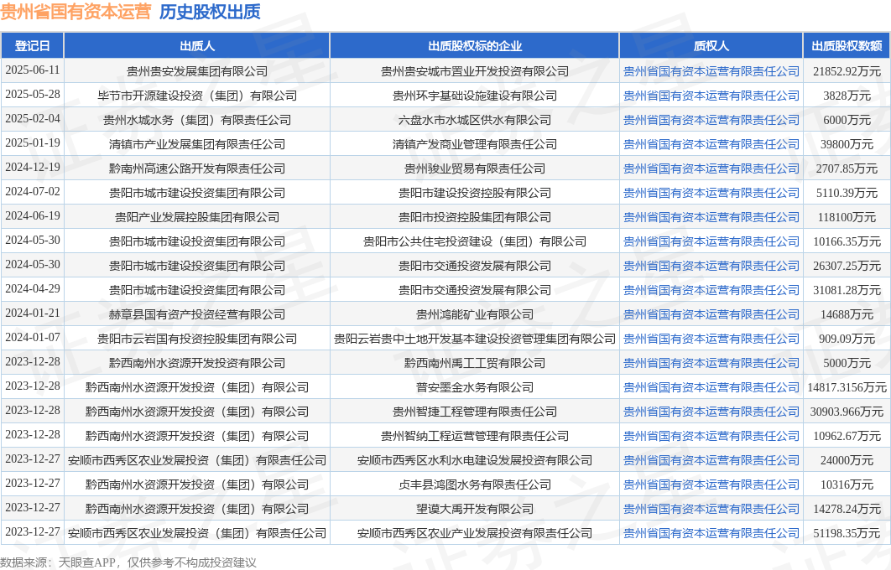Click company 贵阳市投资控股集团有限公司

point(475,217)
